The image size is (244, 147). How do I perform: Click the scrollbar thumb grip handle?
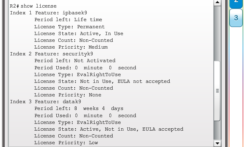[217, 91]
